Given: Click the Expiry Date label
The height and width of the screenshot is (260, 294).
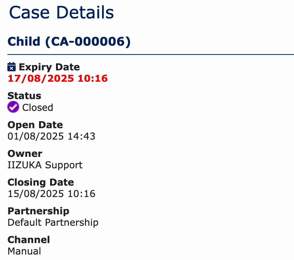Looking at the screenshot, I should coord(49,67).
